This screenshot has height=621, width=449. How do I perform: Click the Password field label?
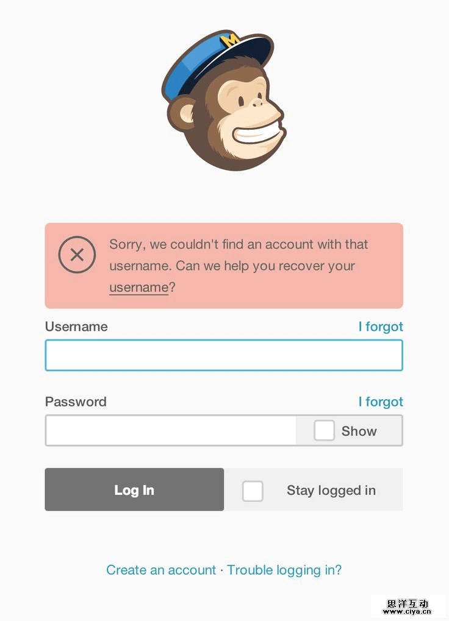pos(76,402)
